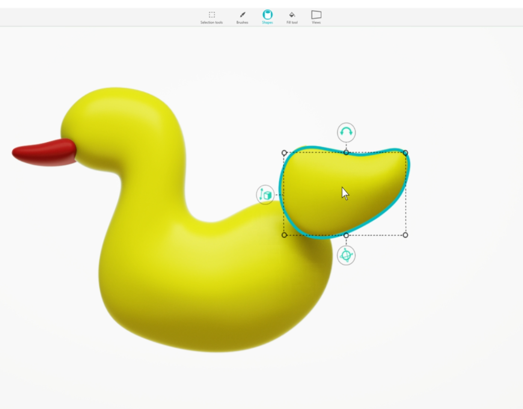Click top-middle resize handle of selection box
The width and height of the screenshot is (523, 409).
(x=346, y=152)
